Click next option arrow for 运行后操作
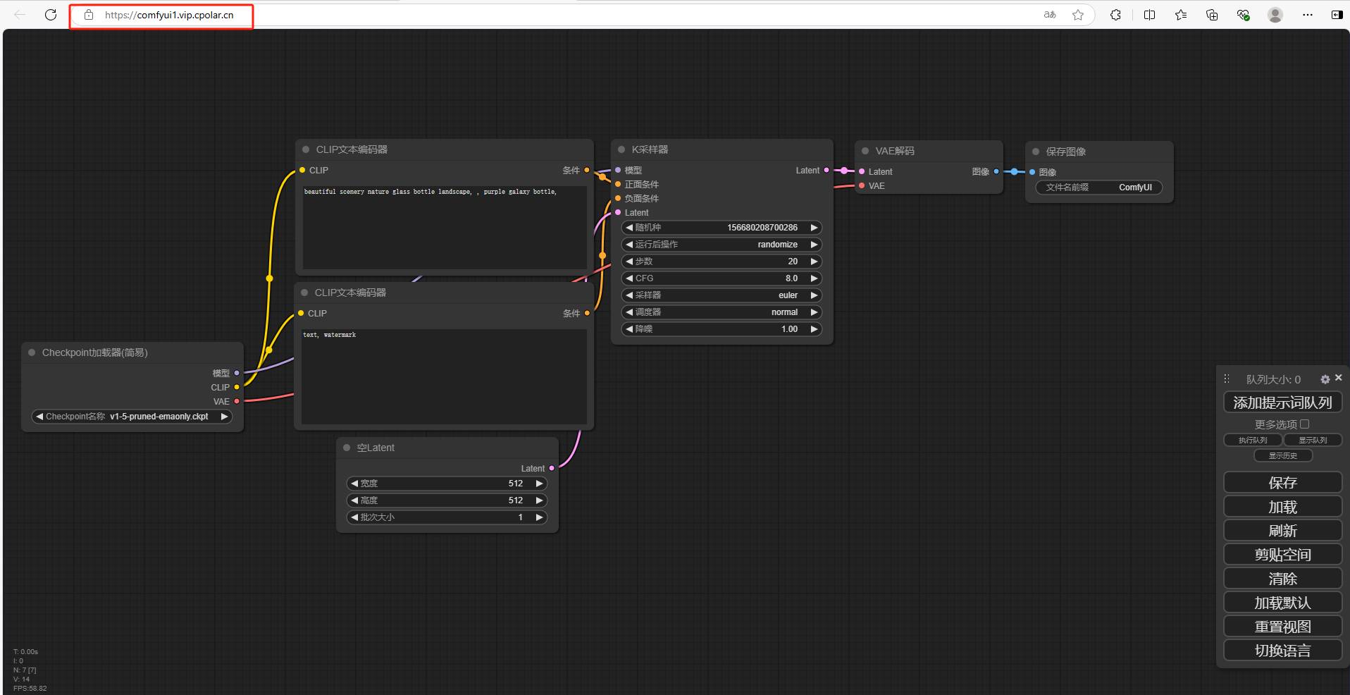 click(814, 245)
